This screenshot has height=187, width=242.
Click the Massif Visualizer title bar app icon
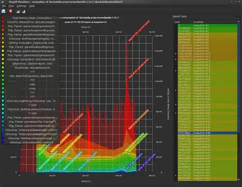[x=2, y=2]
